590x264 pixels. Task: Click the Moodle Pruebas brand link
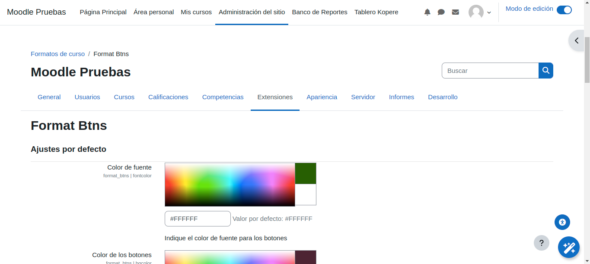point(37,12)
